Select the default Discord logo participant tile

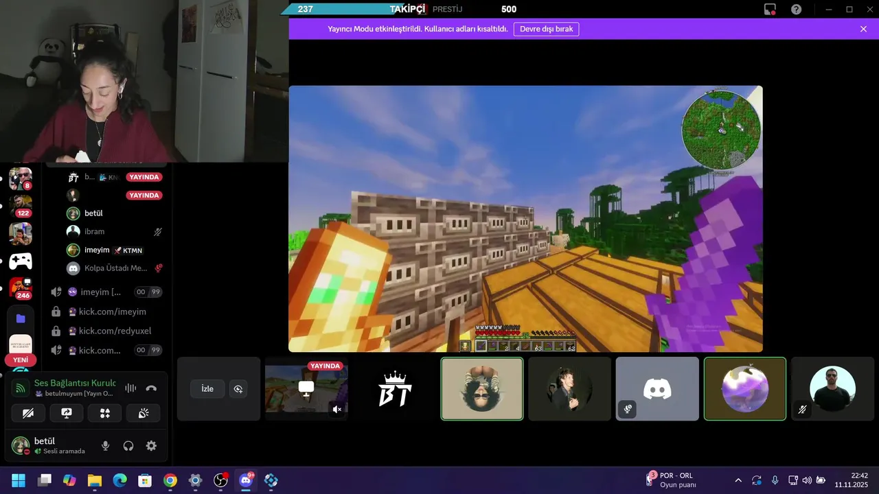tap(657, 388)
